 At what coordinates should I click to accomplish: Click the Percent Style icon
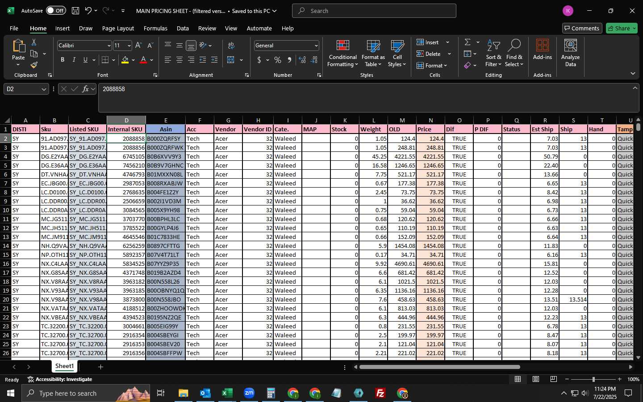(278, 60)
